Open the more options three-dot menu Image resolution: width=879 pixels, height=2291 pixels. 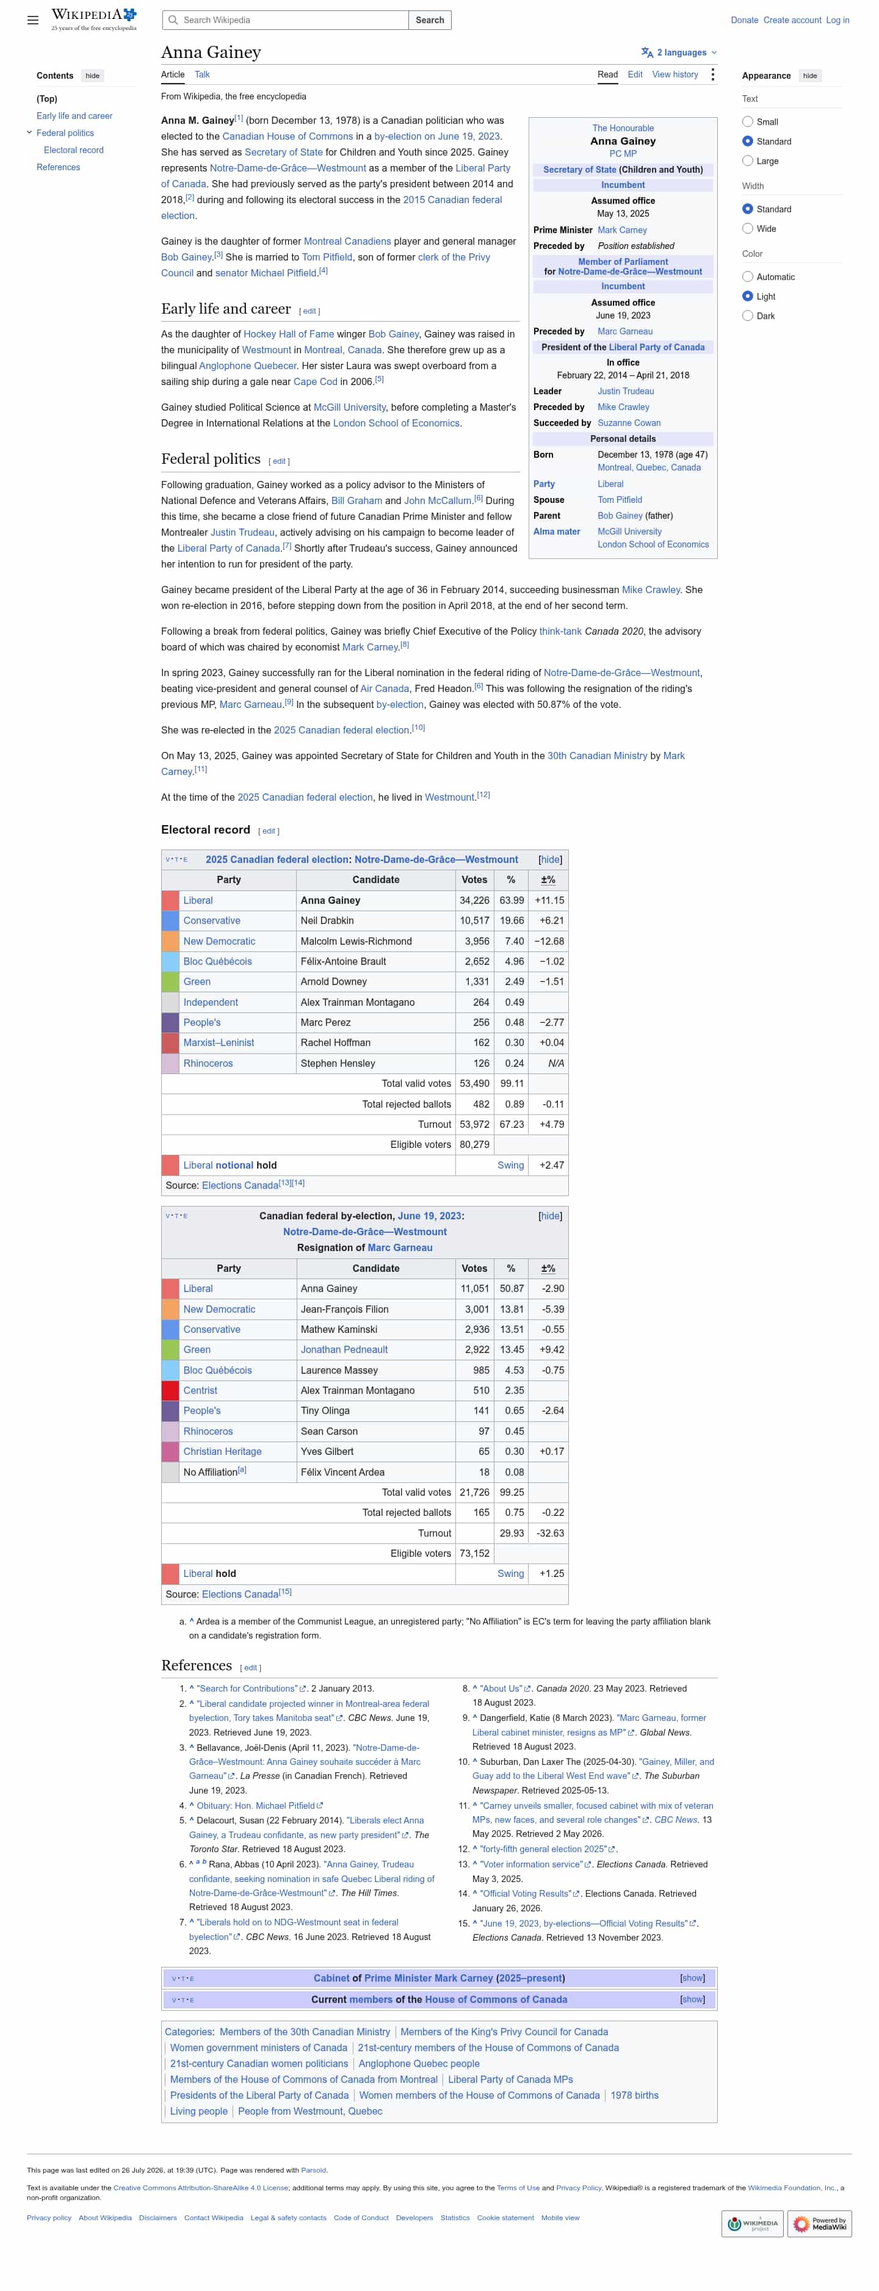point(712,74)
